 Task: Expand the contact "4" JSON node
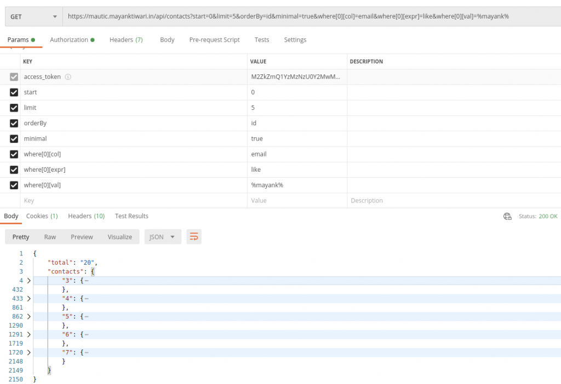29,298
